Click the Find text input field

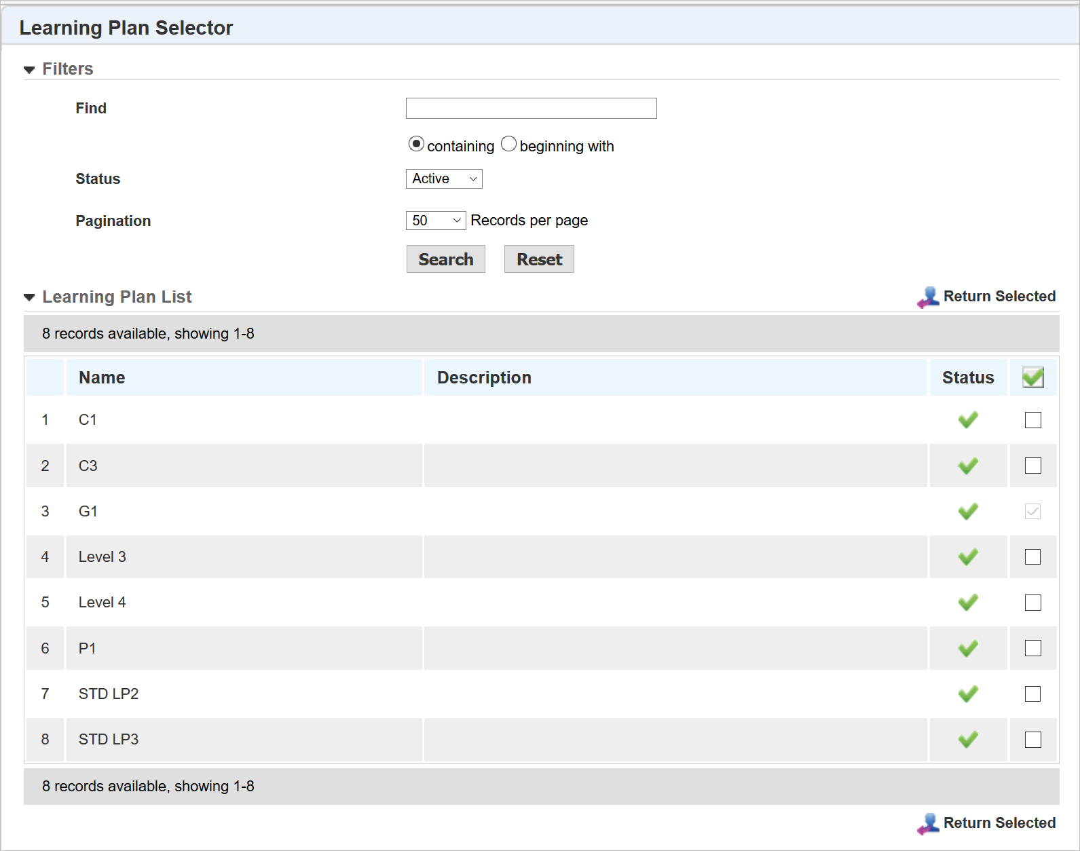click(531, 109)
